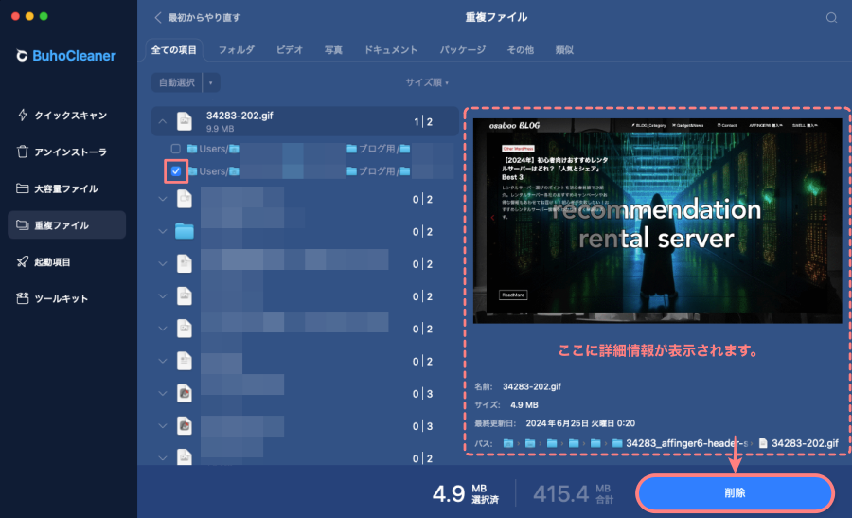The height and width of the screenshot is (518, 852).
Task: Click first folder icon in path breadcrumb
Action: pyautogui.click(x=508, y=443)
